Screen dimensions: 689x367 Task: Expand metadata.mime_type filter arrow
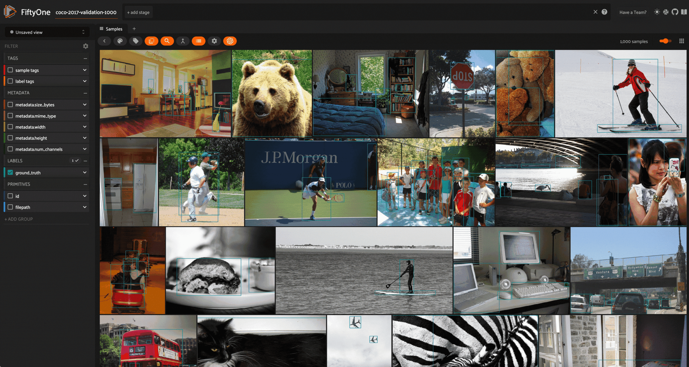tap(85, 116)
